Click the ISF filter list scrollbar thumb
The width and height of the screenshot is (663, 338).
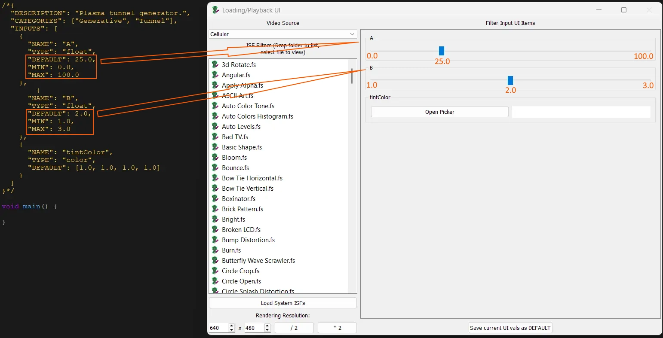(352, 76)
